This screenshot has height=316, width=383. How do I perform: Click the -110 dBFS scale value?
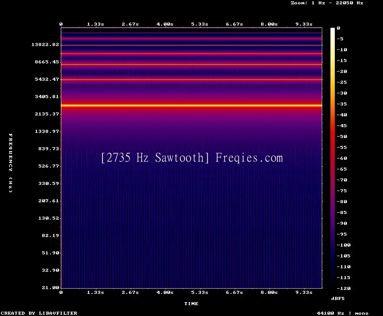[343, 267]
